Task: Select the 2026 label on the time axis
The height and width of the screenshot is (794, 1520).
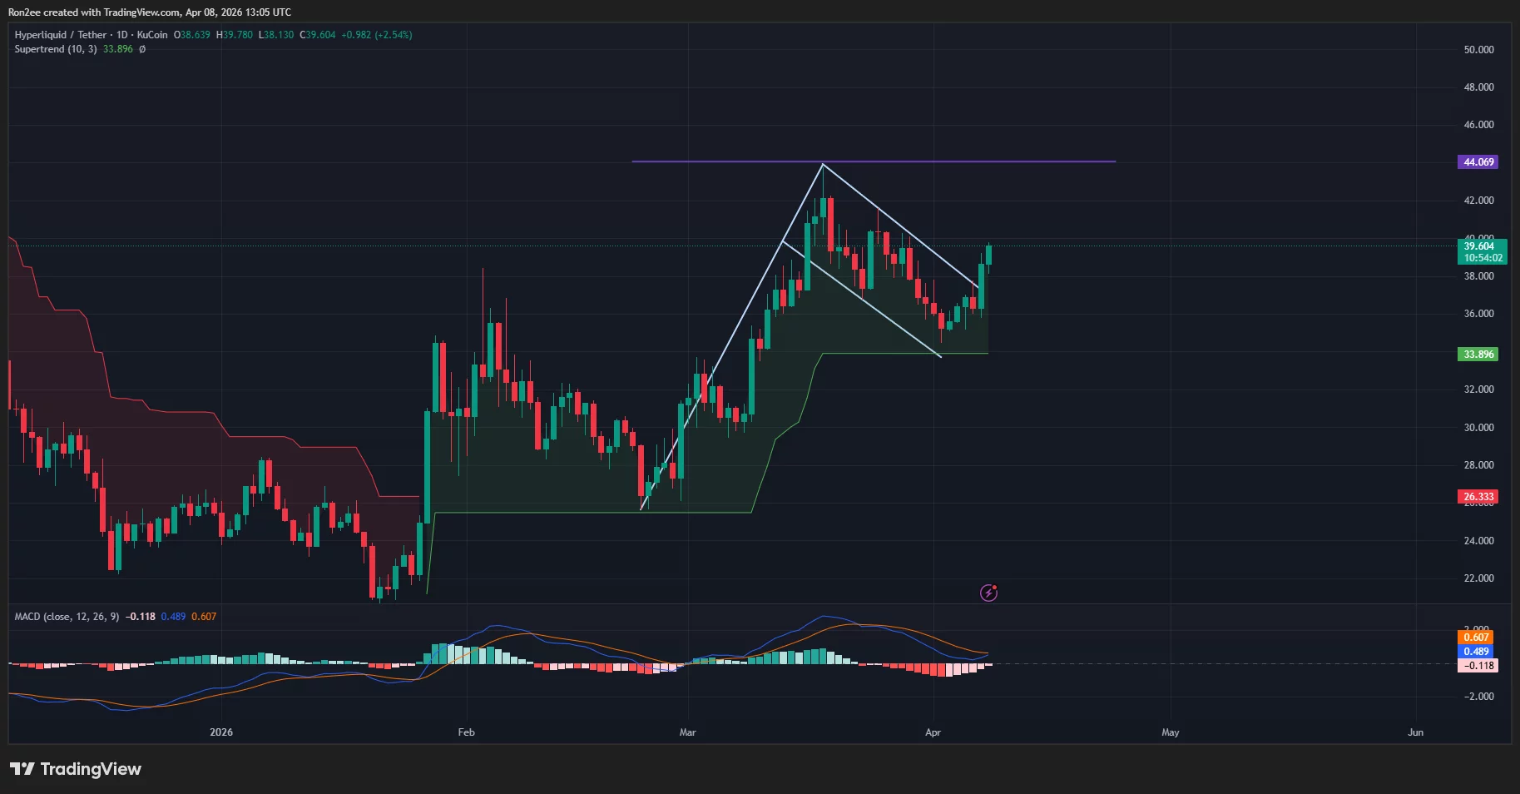Action: coord(220,732)
